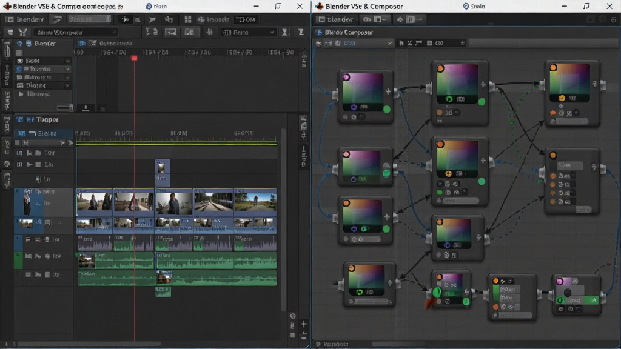Screen dimensions: 621x349
Task: Click the orange arrow icon on the top-right color node
Action: pyautogui.click(x=553, y=113)
